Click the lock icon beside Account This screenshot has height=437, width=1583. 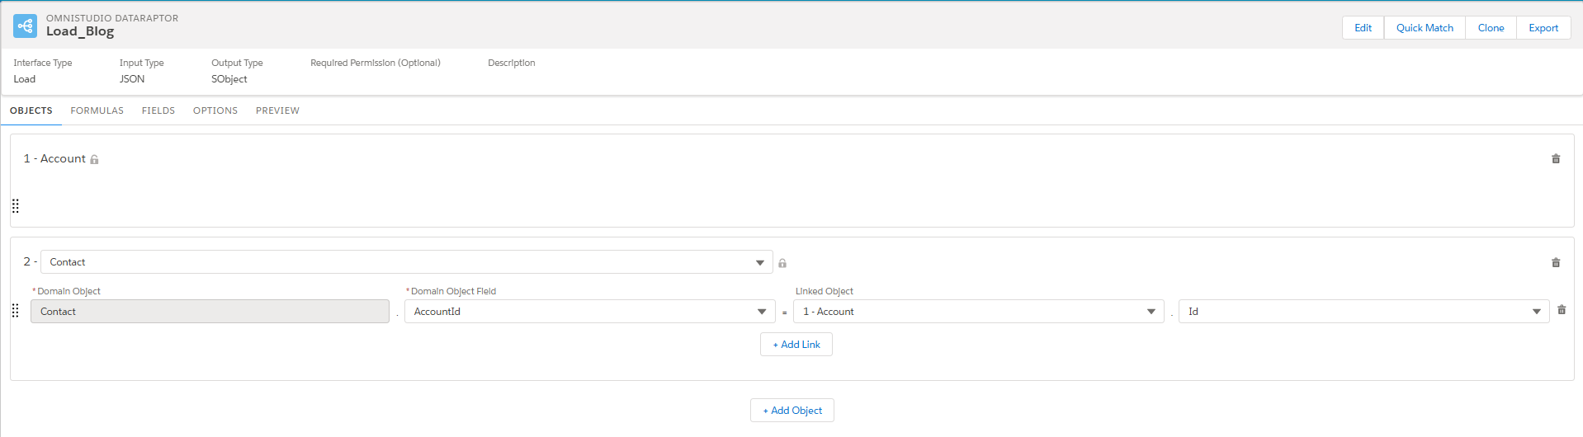pyautogui.click(x=94, y=160)
